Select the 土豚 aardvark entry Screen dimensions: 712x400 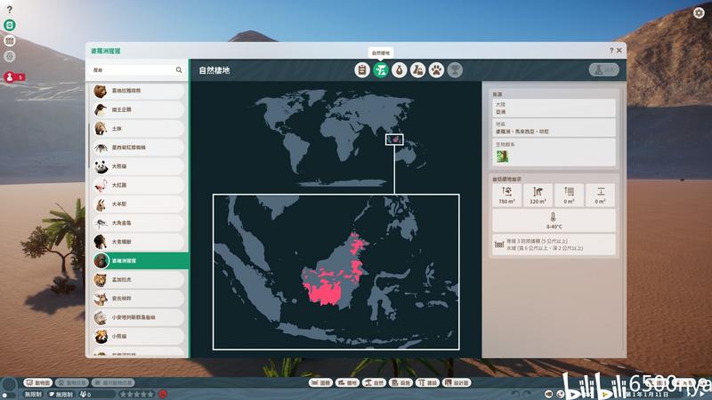[x=138, y=129]
